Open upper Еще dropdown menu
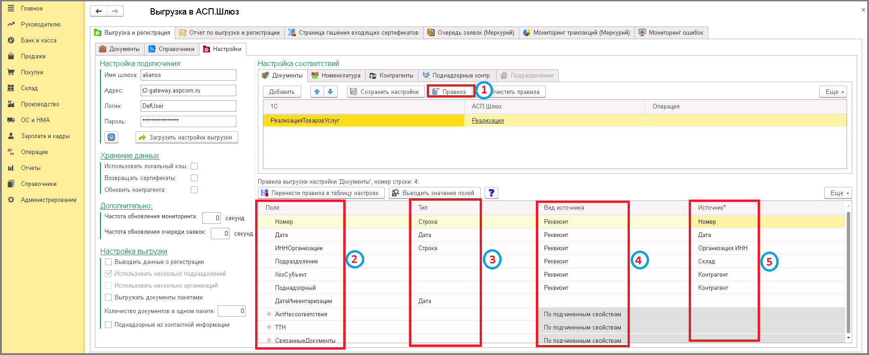The image size is (869, 355). tap(833, 92)
